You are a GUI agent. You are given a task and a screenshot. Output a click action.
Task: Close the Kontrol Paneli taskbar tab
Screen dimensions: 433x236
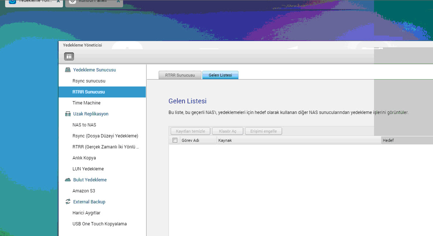[118, 1]
